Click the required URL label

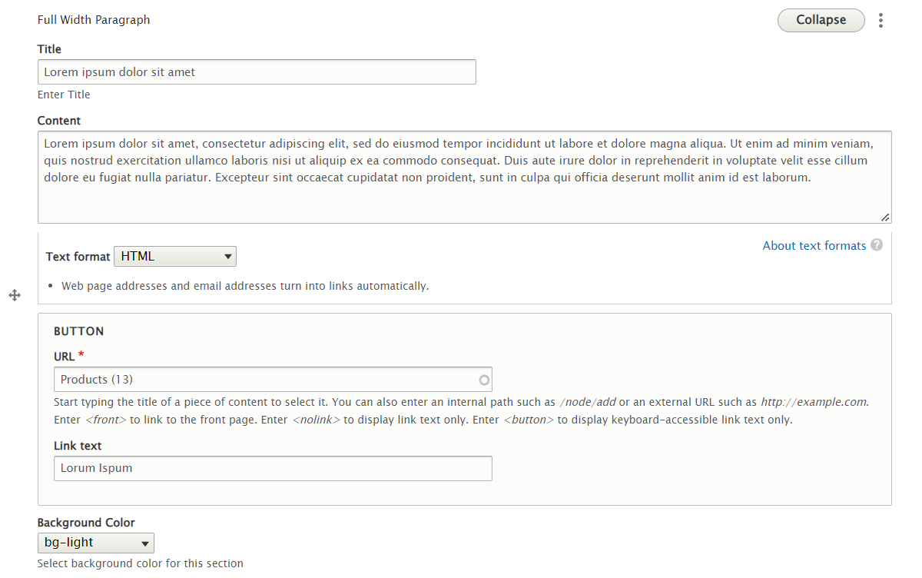tap(65, 357)
